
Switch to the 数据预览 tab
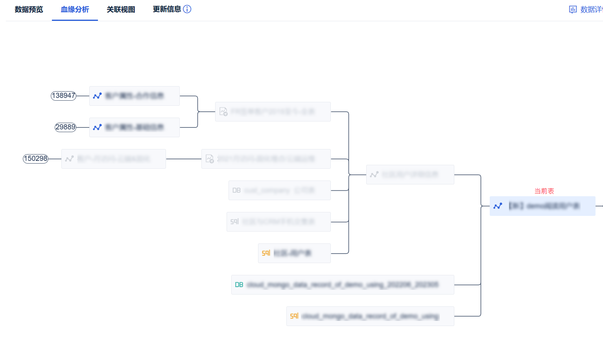click(x=29, y=9)
